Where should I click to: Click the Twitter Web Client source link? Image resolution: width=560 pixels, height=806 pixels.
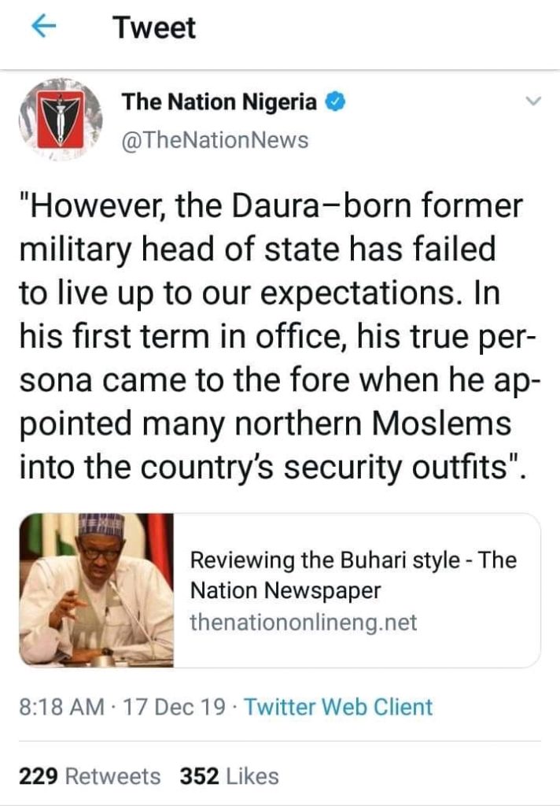point(338,707)
